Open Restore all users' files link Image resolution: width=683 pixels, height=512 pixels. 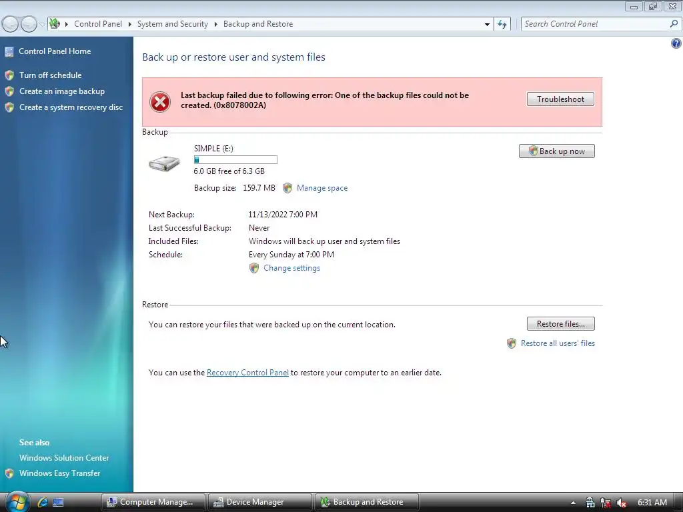pos(558,343)
